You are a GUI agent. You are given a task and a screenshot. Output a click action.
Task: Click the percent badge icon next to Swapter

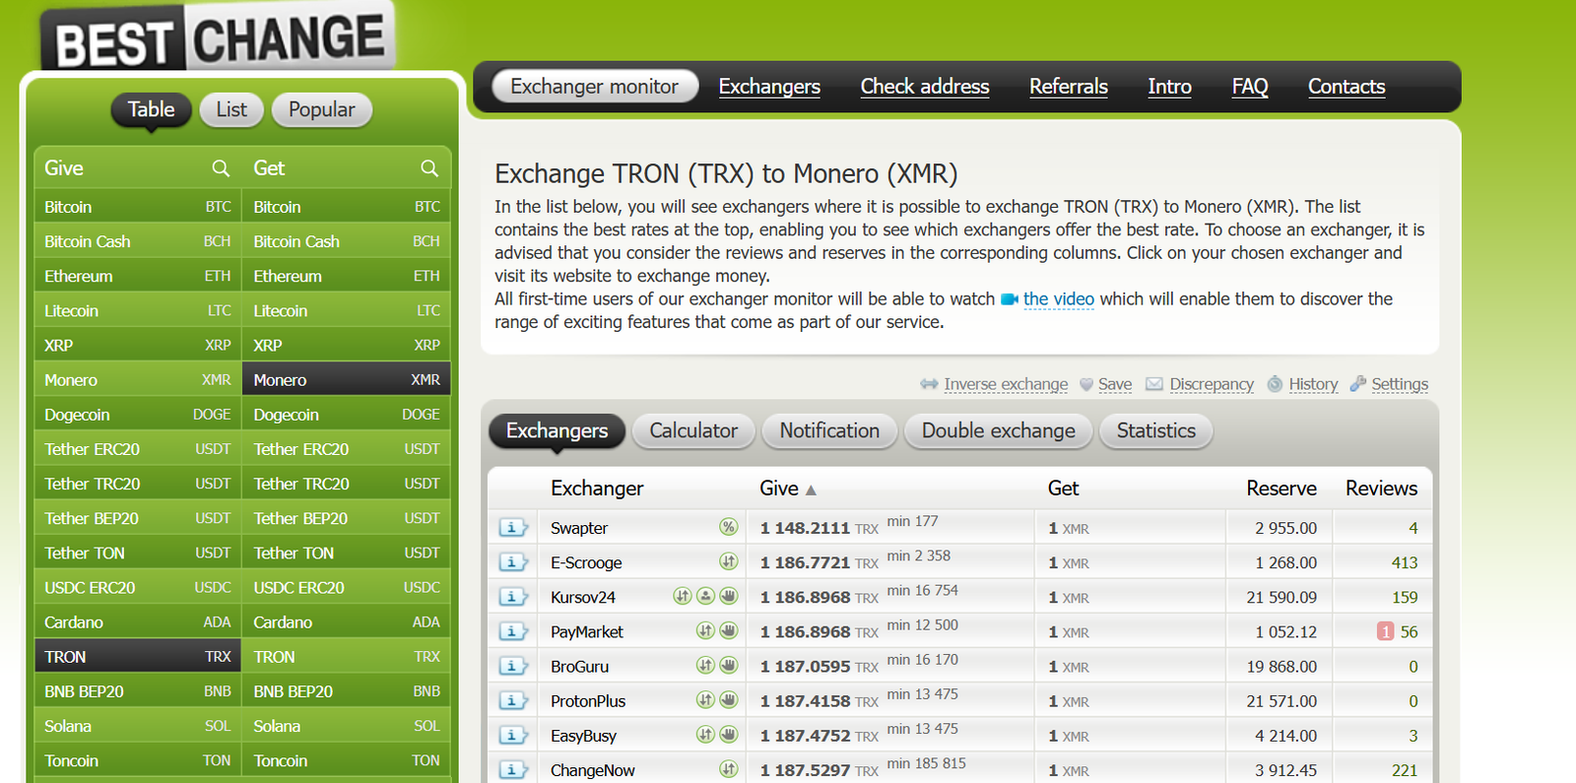(728, 527)
